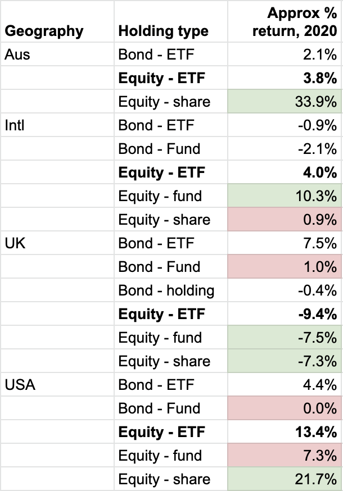This screenshot has height=491, width=343.
Task: Select the green 21.7% return cell
Action: click(x=284, y=479)
